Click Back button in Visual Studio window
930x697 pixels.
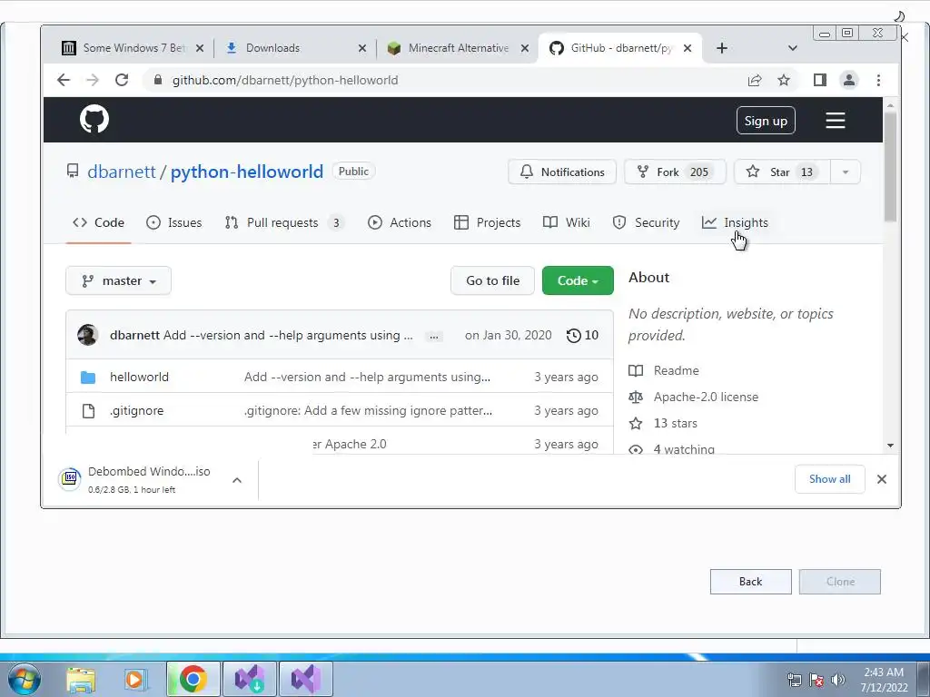[x=750, y=582]
